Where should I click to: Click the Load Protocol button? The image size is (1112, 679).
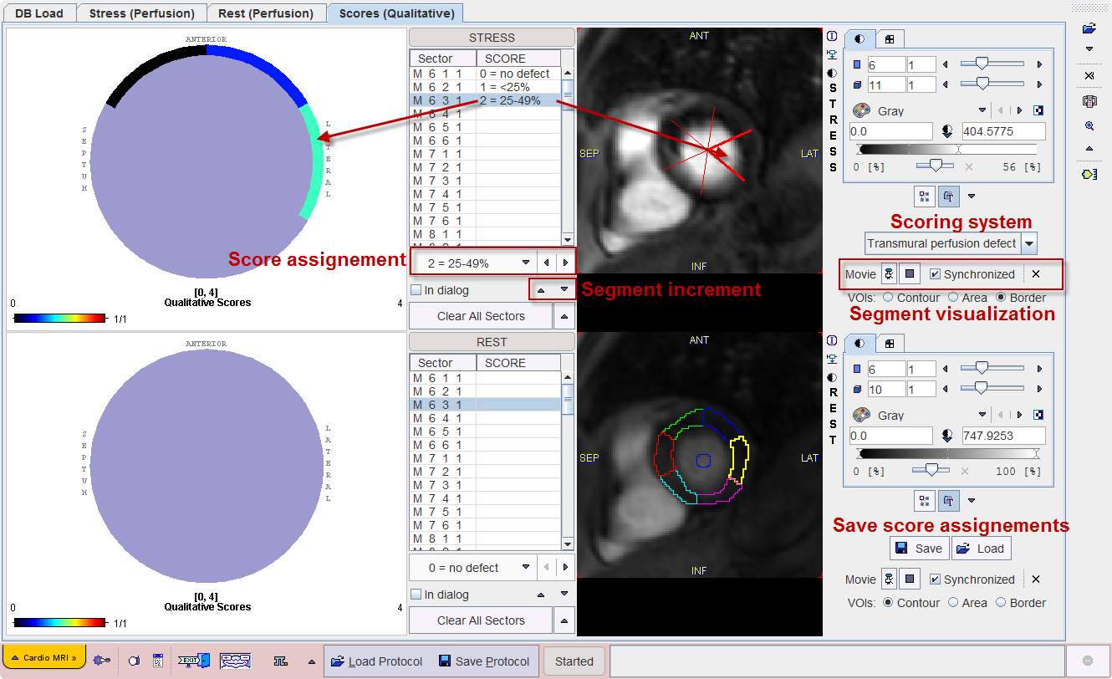377,661
